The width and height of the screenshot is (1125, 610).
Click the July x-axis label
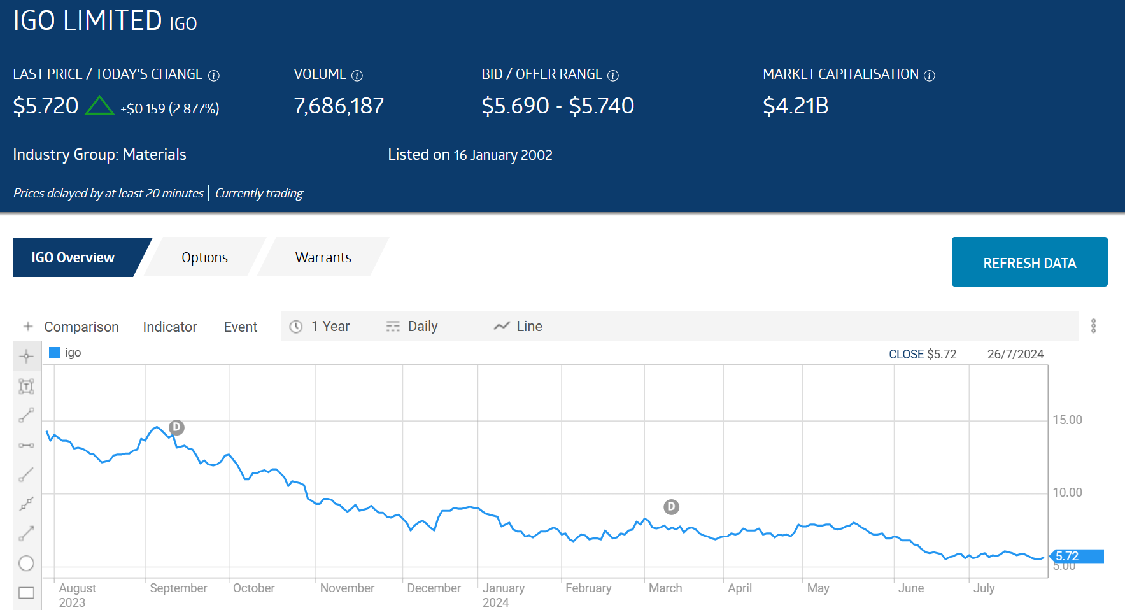point(984,588)
